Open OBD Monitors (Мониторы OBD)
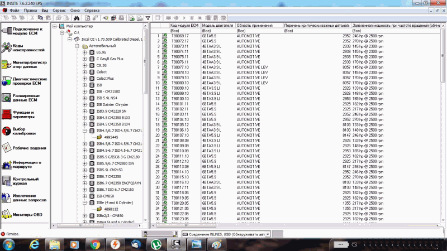Screen dimensions: 447x251 (22, 215)
